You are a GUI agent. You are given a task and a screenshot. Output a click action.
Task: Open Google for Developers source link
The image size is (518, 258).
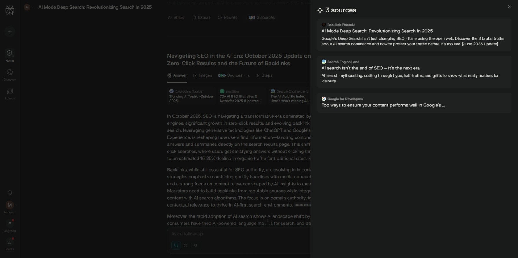383,105
